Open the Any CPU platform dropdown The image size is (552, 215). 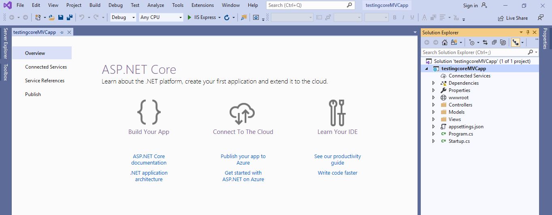pos(181,17)
